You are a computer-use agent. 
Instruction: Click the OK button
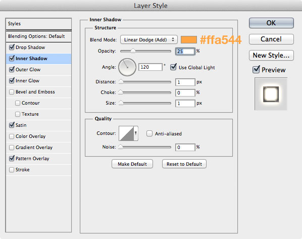point(271,23)
